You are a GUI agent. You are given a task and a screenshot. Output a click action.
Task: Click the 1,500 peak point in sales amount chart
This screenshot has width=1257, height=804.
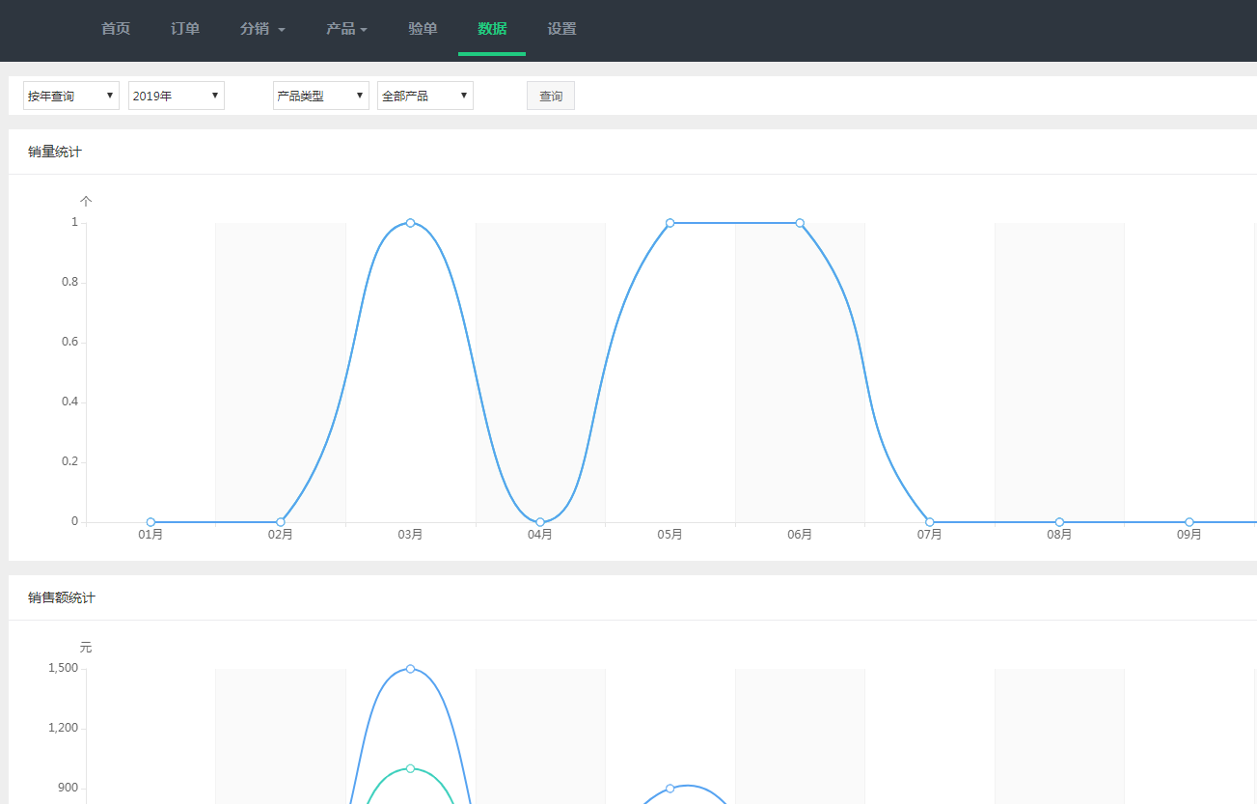(x=411, y=669)
